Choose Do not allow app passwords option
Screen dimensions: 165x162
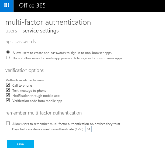[8, 58]
